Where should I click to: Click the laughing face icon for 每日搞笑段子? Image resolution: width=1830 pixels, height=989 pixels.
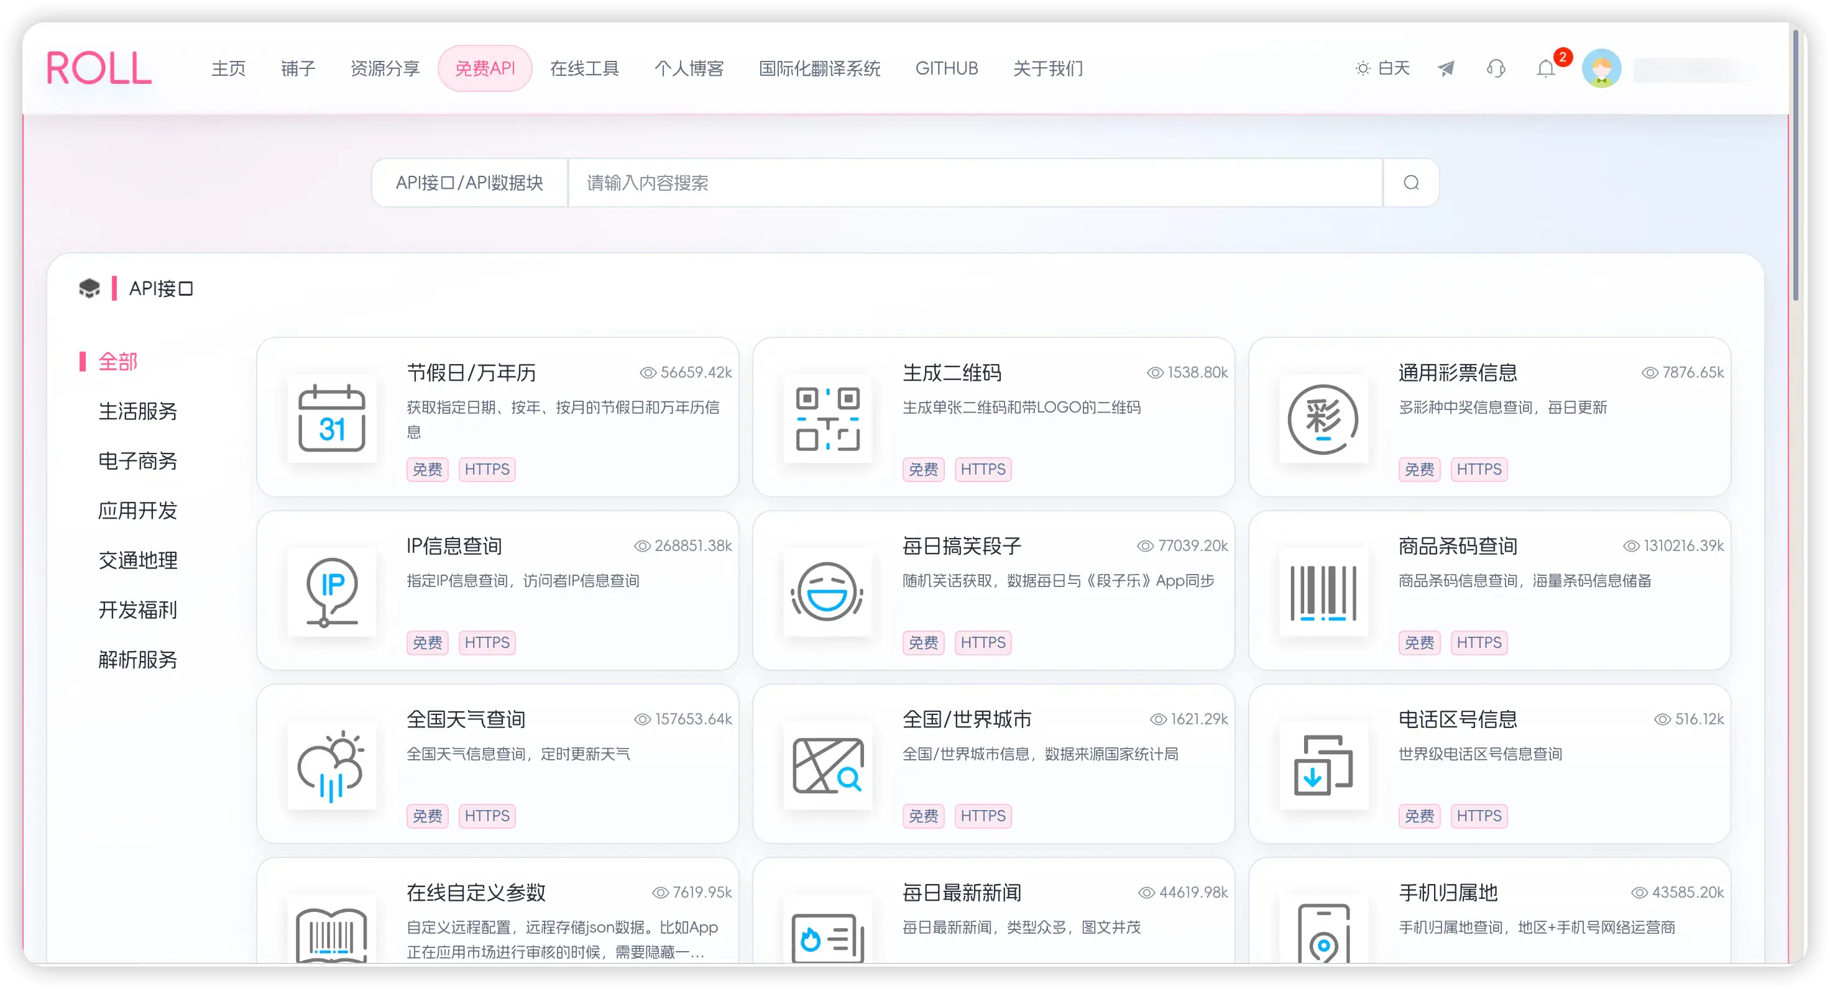tap(827, 591)
